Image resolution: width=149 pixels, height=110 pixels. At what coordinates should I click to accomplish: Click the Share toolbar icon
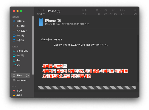click(106, 10)
